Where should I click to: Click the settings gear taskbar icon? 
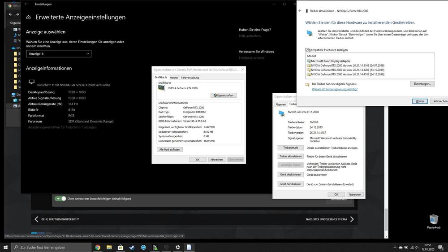pyautogui.click(x=178, y=247)
